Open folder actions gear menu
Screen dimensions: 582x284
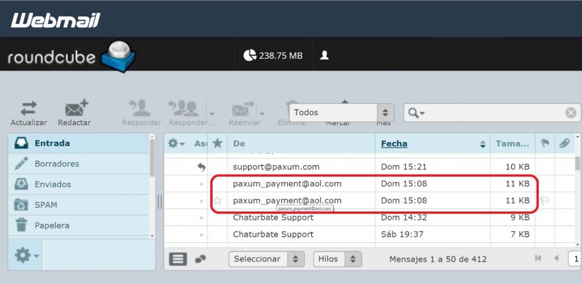pos(26,255)
